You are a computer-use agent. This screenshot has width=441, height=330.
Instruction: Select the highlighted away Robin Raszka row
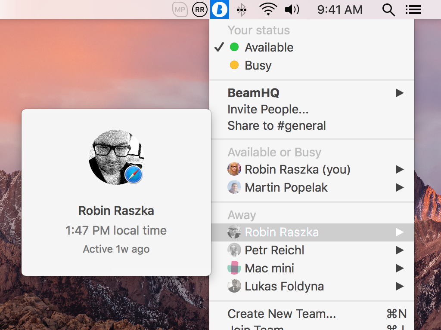[x=312, y=232]
